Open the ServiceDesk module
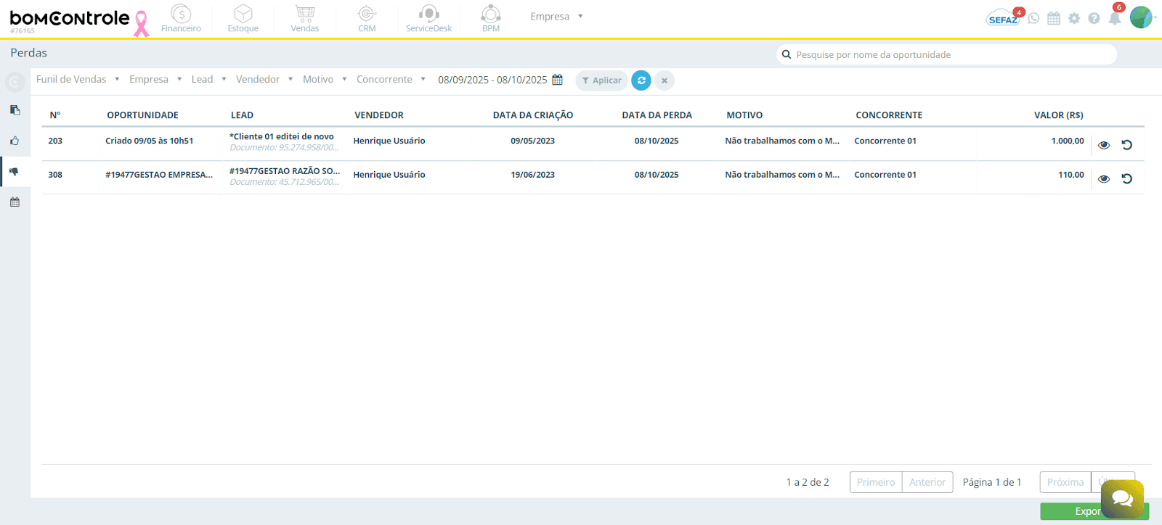Image resolution: width=1162 pixels, height=525 pixels. [428, 19]
